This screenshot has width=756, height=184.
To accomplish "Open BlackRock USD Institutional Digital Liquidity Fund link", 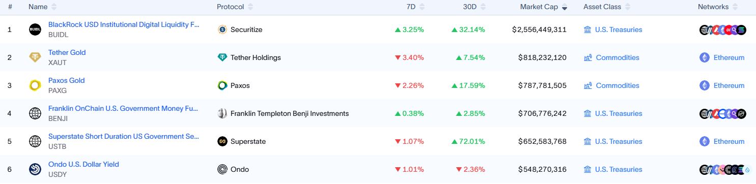I will pos(124,24).
